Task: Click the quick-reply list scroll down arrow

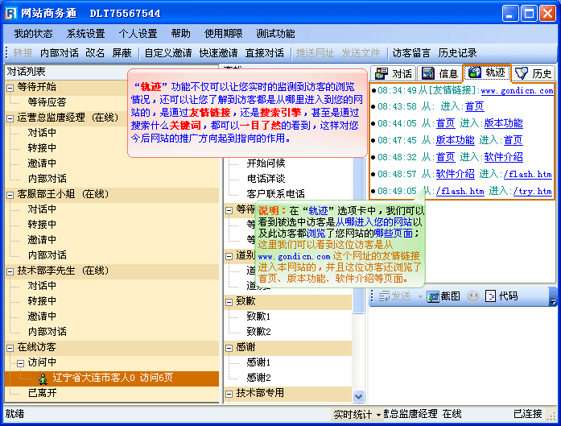Action: coord(358,396)
